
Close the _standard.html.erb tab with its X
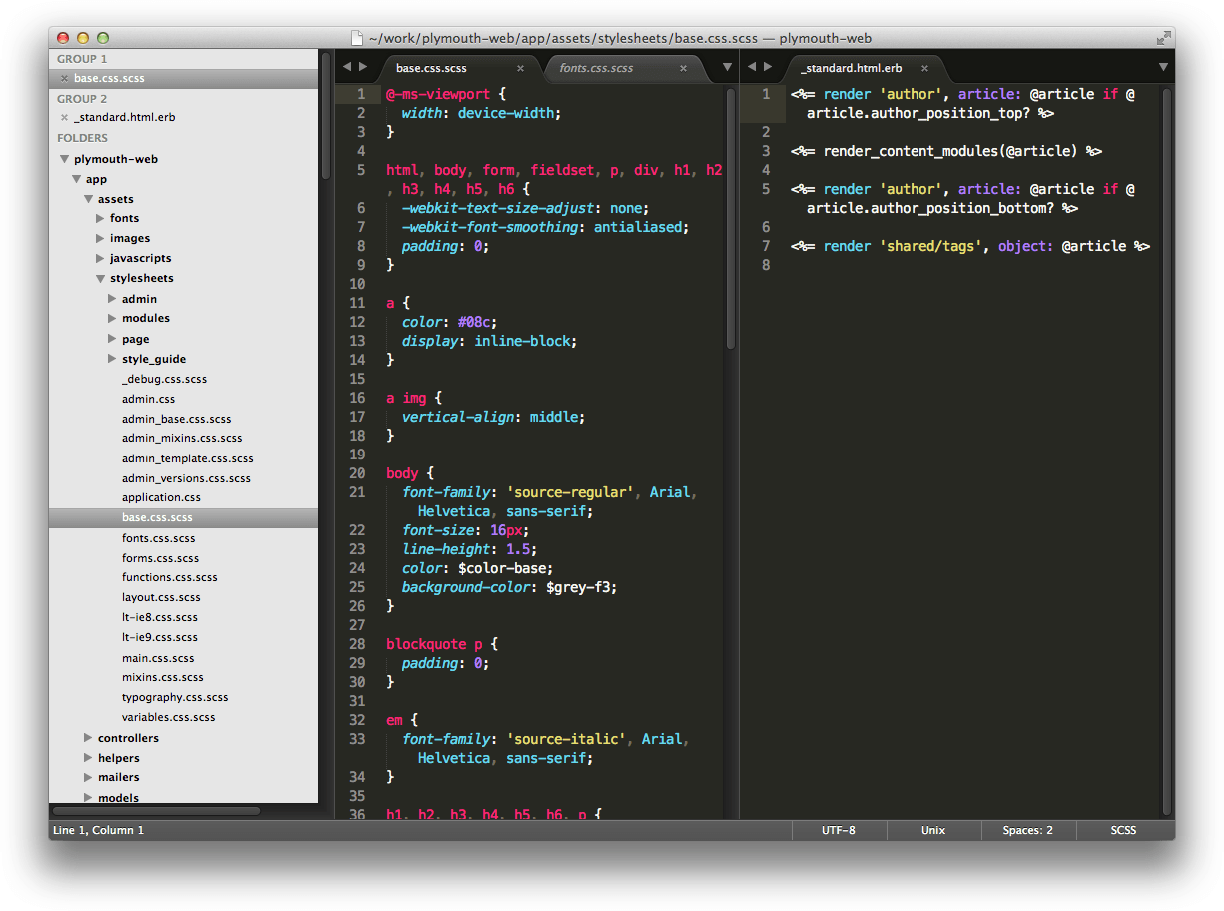(x=922, y=68)
